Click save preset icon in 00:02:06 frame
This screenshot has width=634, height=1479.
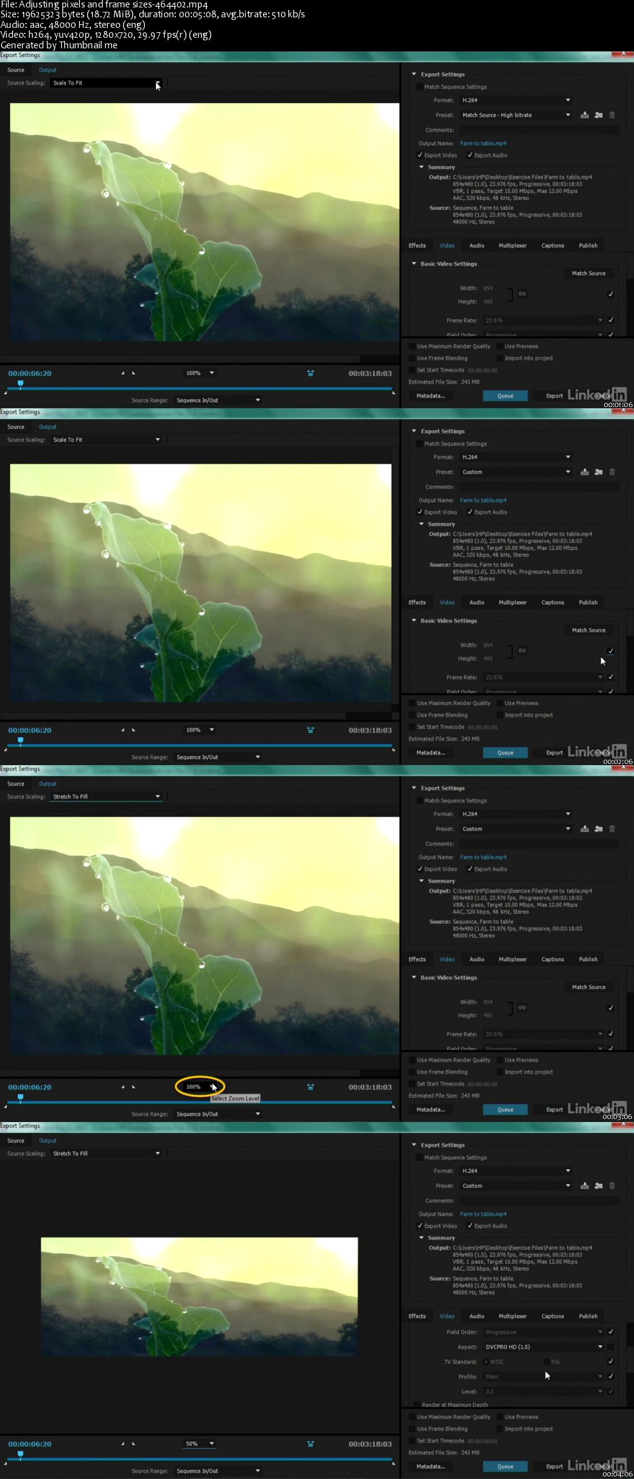coord(584,472)
